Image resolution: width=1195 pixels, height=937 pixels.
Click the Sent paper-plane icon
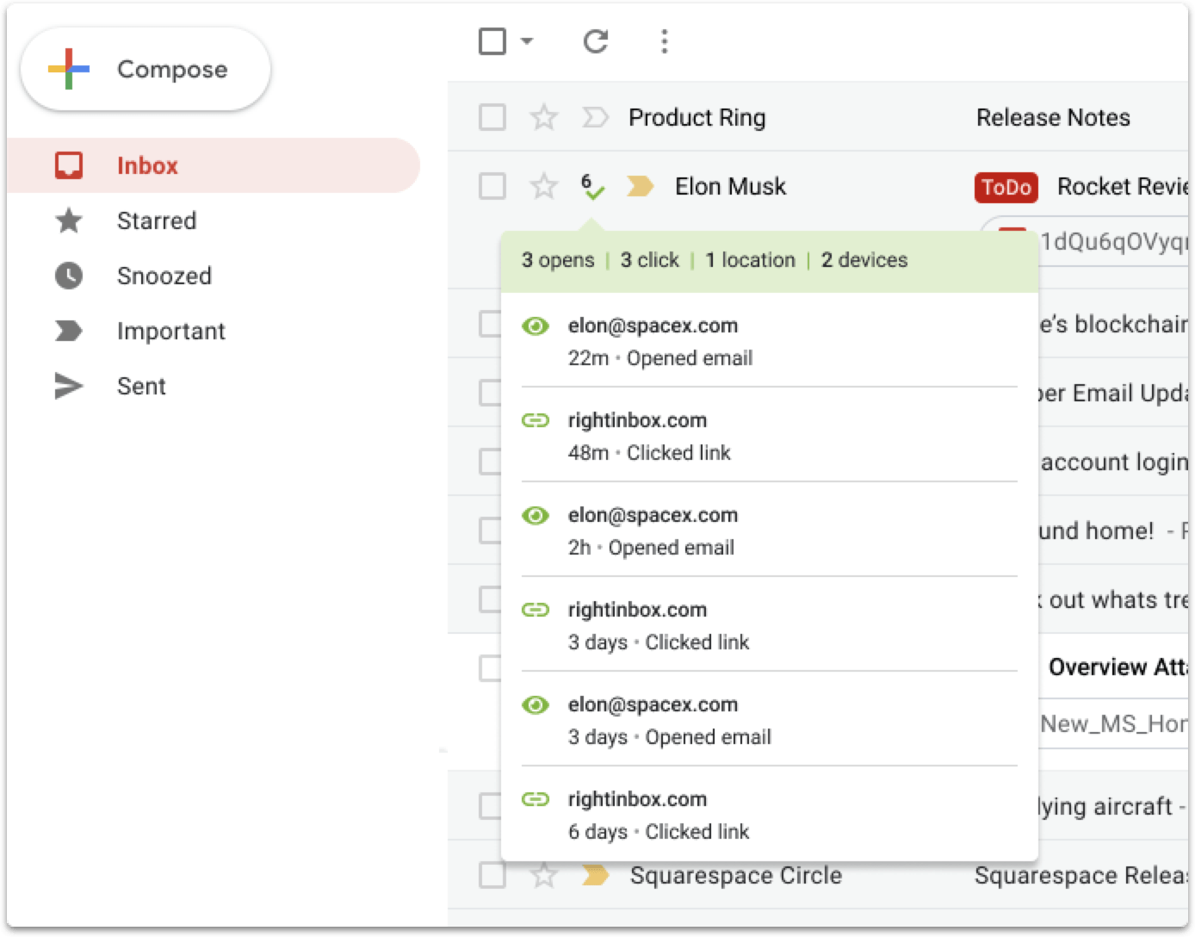(69, 386)
